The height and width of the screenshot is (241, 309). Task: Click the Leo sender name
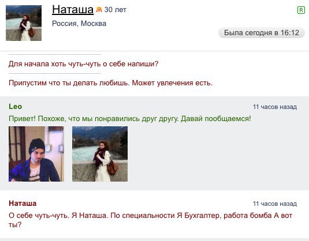pyautogui.click(x=16, y=107)
